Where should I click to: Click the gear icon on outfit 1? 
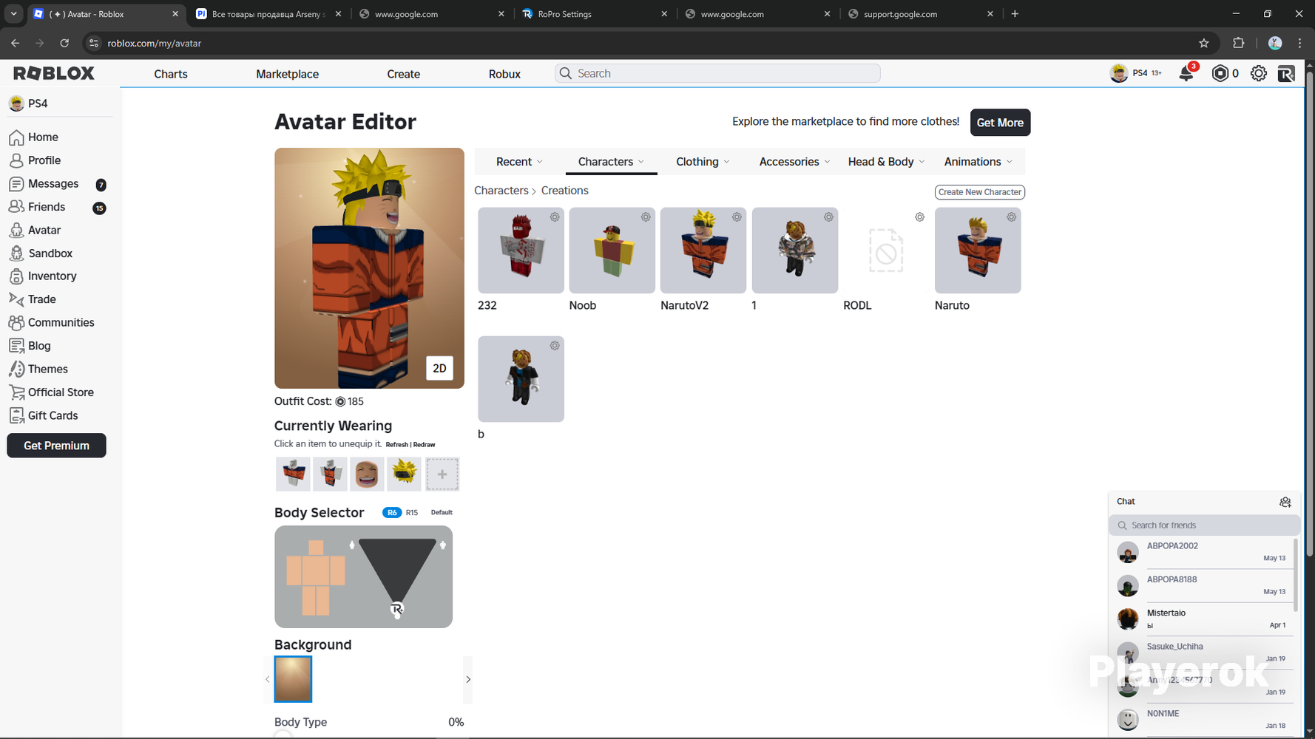point(828,217)
